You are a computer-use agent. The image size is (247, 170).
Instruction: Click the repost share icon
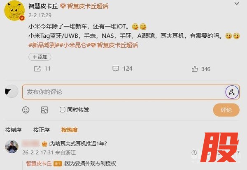pyautogui.click(x=37, y=69)
